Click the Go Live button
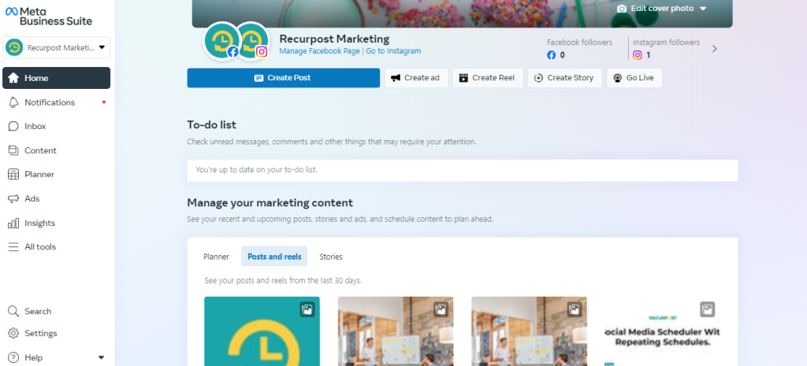 [634, 78]
